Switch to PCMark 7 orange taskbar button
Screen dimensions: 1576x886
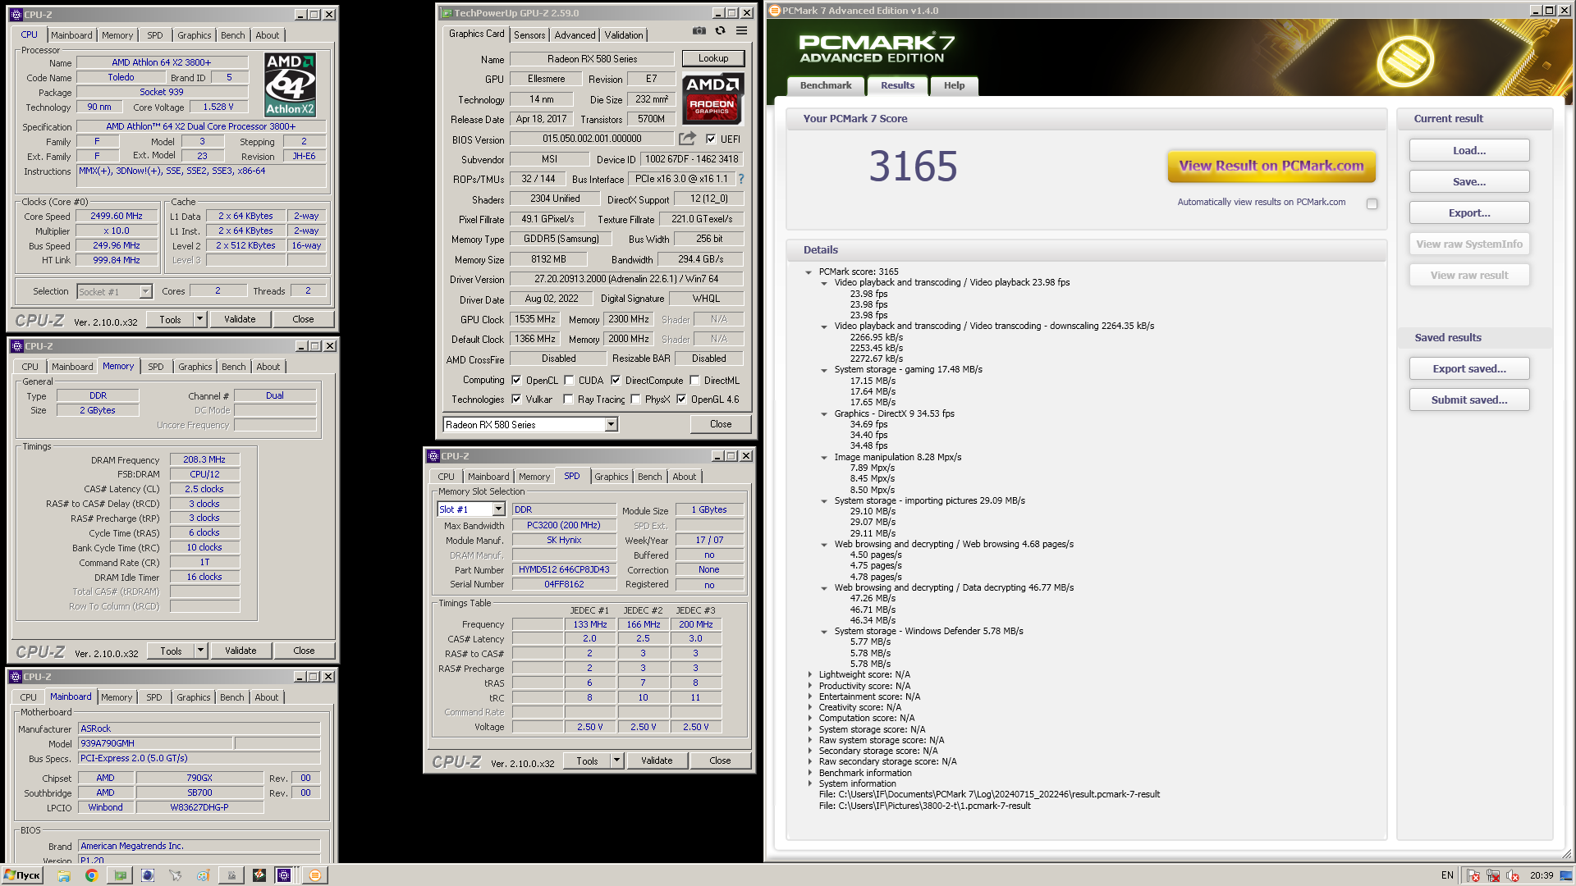tap(315, 875)
